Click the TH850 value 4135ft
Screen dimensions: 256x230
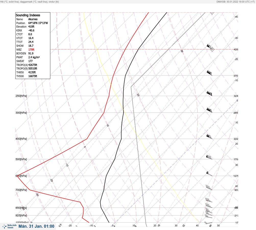(x=32, y=72)
